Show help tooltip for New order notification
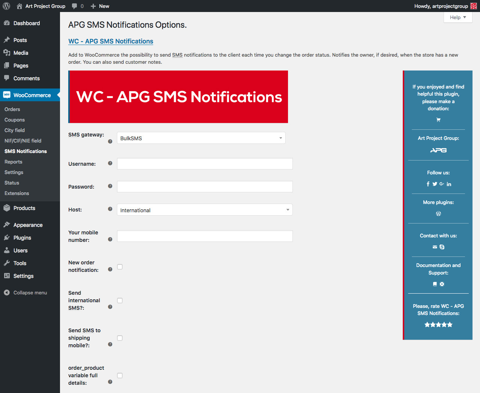Screen dimensions: 480x393 point(110,269)
